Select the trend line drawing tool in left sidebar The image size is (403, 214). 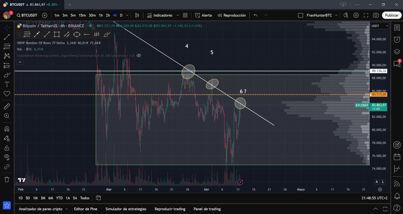[x=7, y=37]
